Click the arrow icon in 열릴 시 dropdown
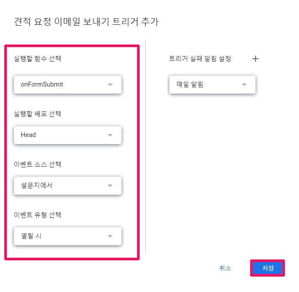 click(x=110, y=236)
